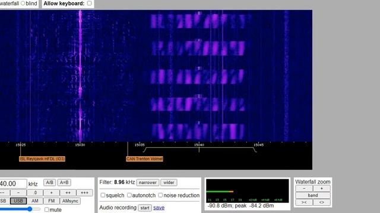The image size is (380, 213).
Task: Click the 15025 frequency scale label
Action: pos(21,145)
